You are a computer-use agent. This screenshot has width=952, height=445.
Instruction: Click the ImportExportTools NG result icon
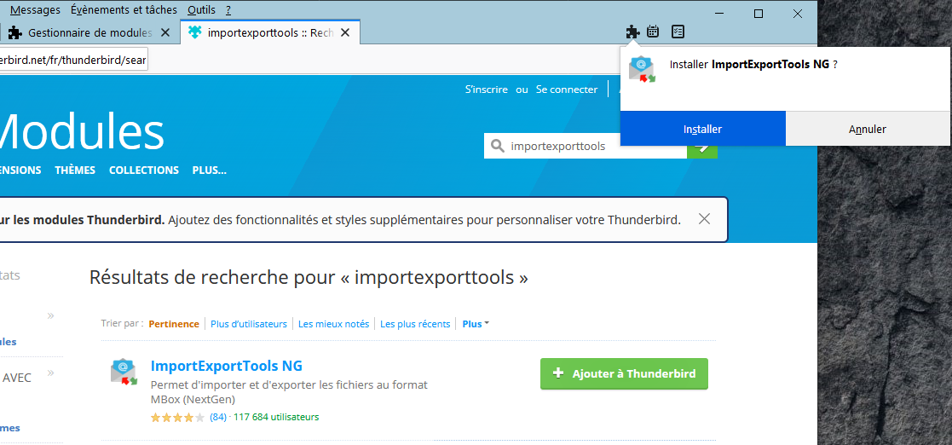coord(124,372)
